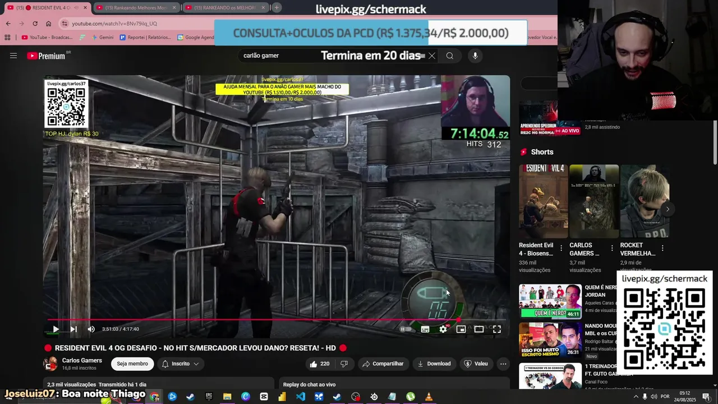718x404 pixels.
Task: Open the Resident Evil 4 Biosens short thumbnail
Action: pyautogui.click(x=543, y=201)
